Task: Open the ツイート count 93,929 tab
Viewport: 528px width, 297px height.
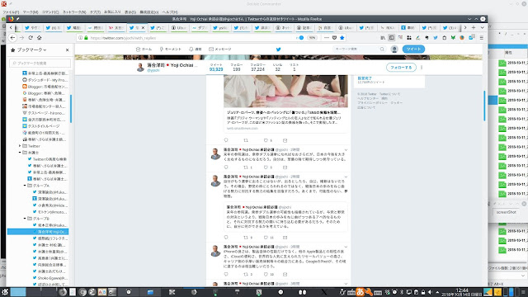Action: (216, 67)
